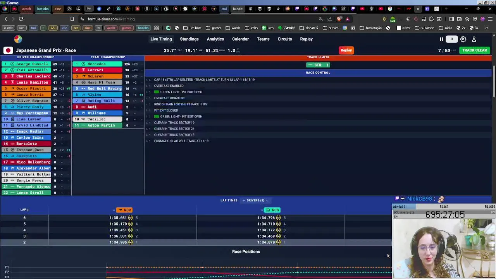The height and width of the screenshot is (279, 496).
Task: Expand the Drivers (3) dropdown
Action: pos(255,200)
